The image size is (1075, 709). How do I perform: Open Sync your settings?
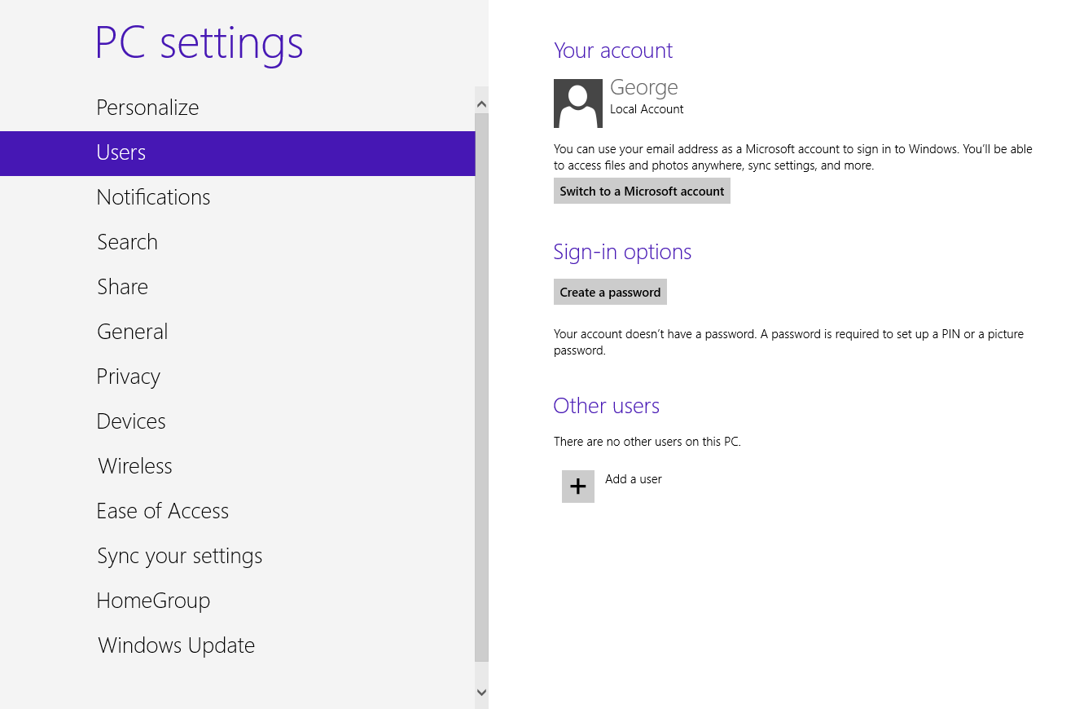tap(238, 556)
